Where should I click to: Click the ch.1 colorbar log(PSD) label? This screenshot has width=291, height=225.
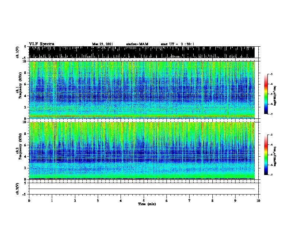(275, 96)
